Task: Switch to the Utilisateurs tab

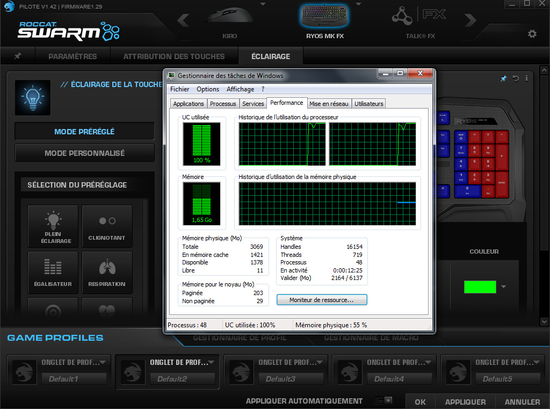Action: coord(368,104)
